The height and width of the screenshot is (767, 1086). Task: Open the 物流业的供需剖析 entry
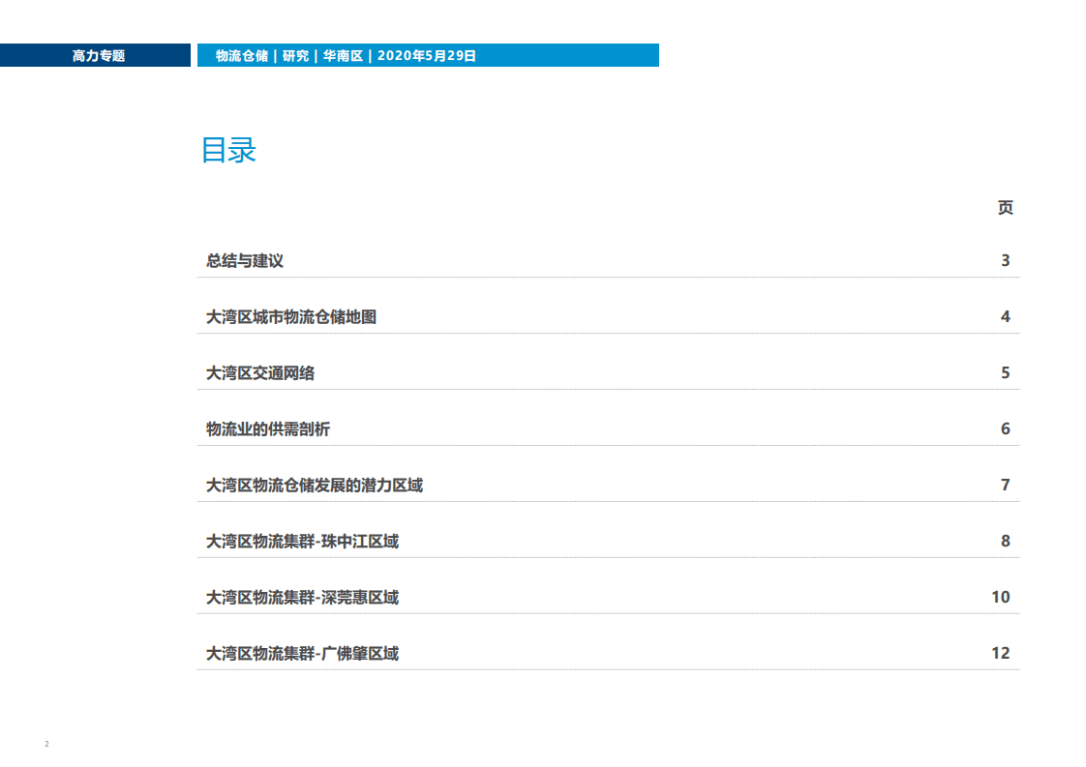(267, 428)
